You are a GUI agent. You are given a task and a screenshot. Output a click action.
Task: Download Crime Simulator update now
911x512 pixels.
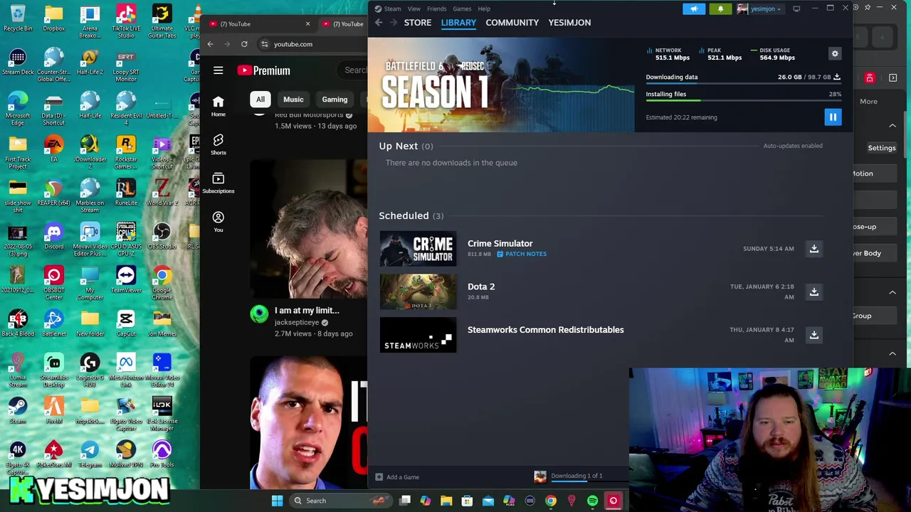[x=813, y=248]
